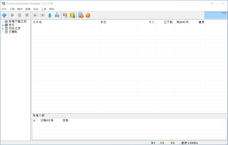Click the double down-arrow icon with number 2
The height and width of the screenshot is (145, 228).
pos(57,15)
